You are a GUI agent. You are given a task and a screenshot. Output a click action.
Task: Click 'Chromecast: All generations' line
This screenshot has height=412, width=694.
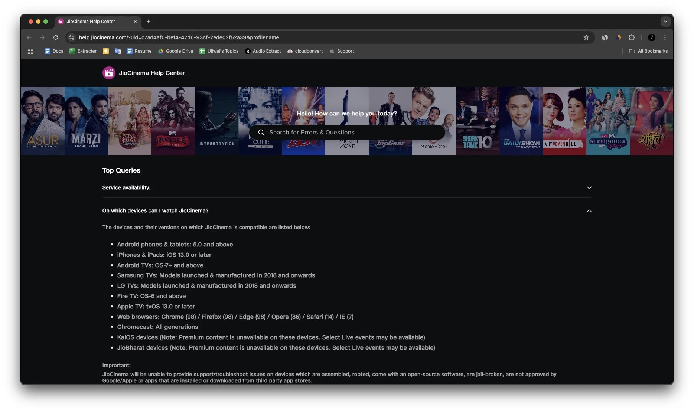point(157,327)
